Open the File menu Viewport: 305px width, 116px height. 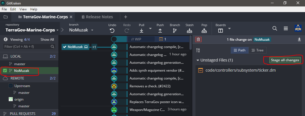[4, 9]
